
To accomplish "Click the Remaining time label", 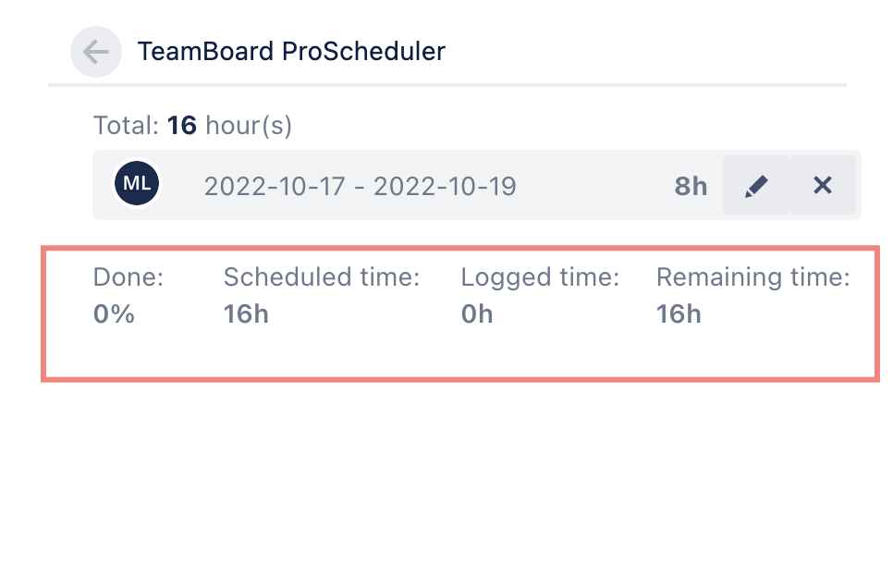I will [x=752, y=276].
